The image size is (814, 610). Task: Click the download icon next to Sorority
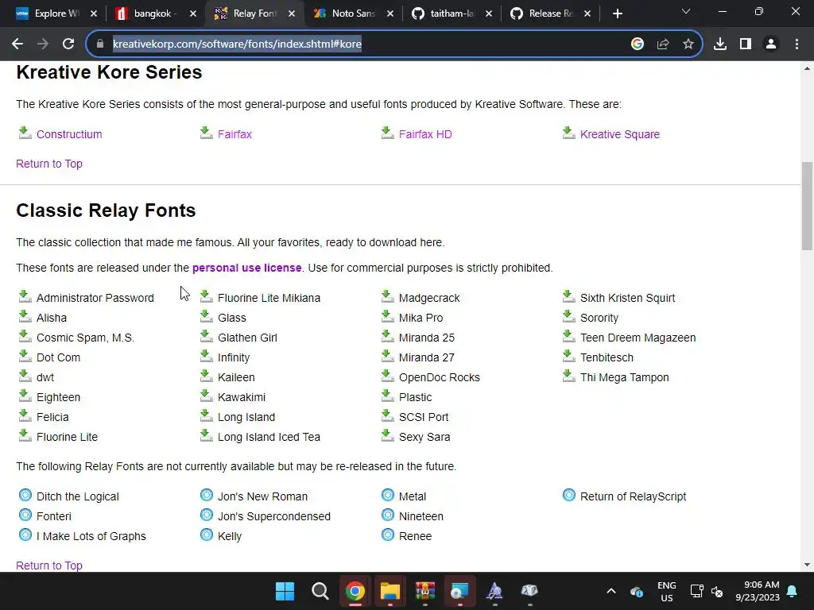pyautogui.click(x=568, y=316)
